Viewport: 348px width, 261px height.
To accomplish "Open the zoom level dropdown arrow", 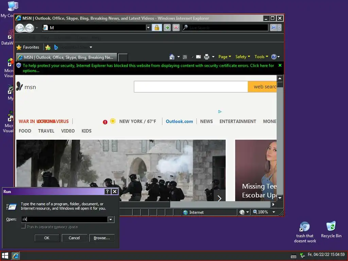I will 274,212.
